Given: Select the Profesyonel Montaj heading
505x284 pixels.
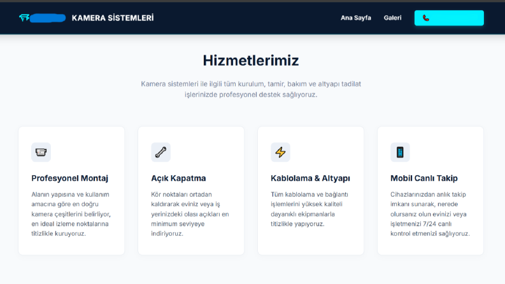Looking at the screenshot, I should point(69,178).
